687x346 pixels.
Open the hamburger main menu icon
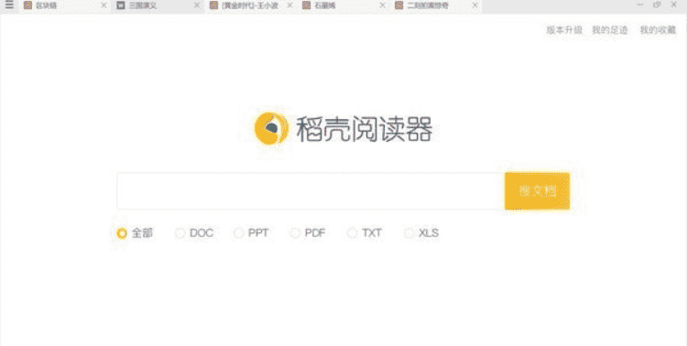[x=9, y=5]
